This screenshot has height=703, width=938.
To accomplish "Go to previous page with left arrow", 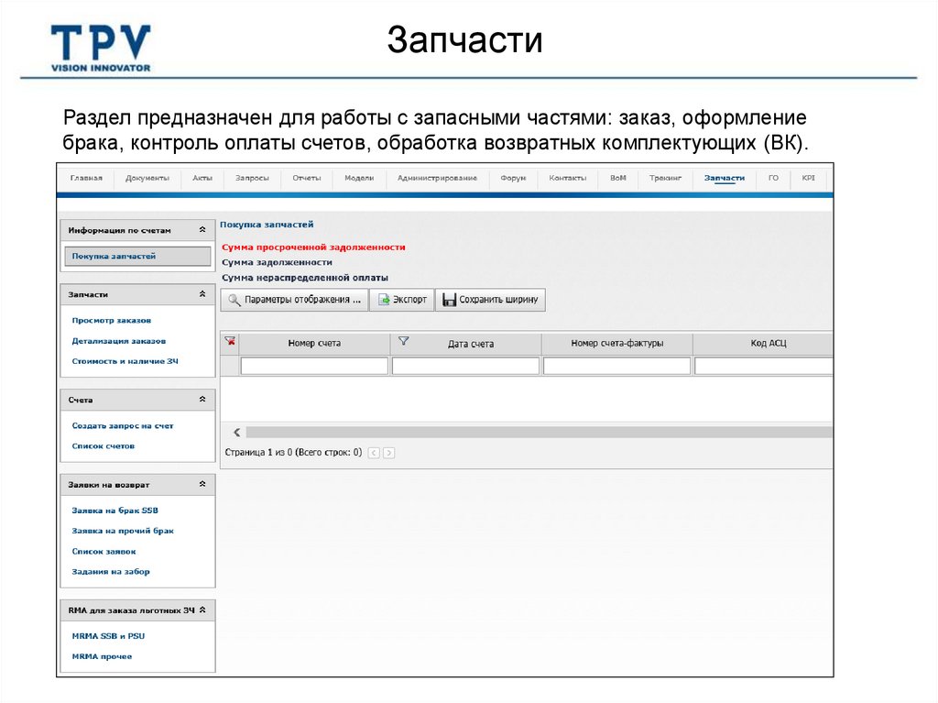I will [372, 452].
